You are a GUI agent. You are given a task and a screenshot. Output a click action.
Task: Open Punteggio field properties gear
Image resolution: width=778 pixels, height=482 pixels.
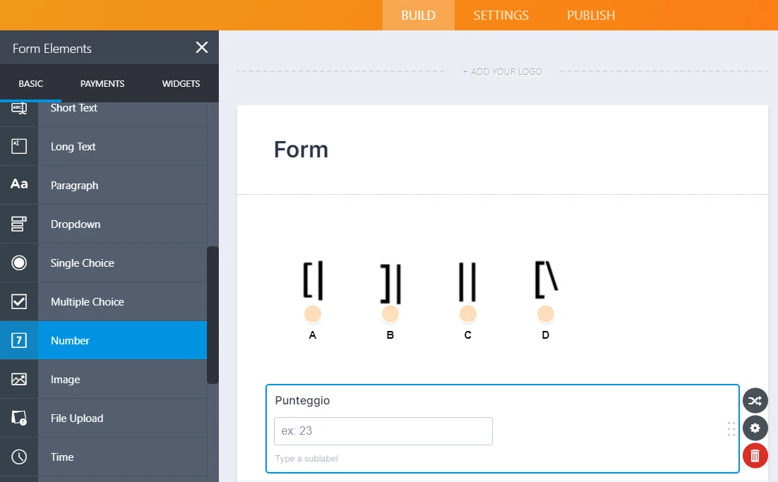pyautogui.click(x=755, y=428)
